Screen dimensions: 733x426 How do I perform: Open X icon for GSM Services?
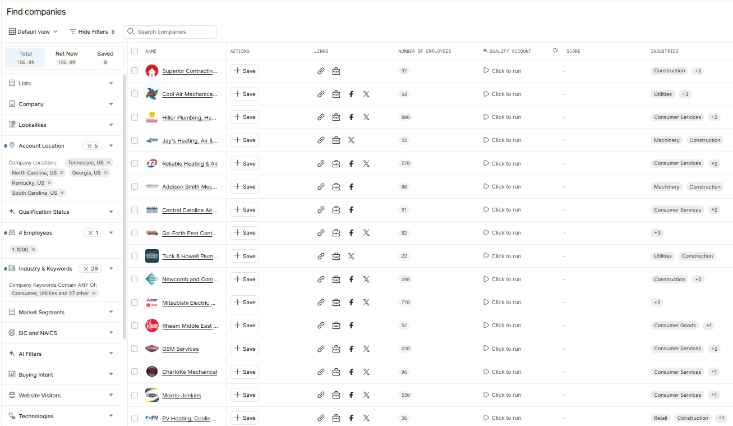tap(366, 349)
